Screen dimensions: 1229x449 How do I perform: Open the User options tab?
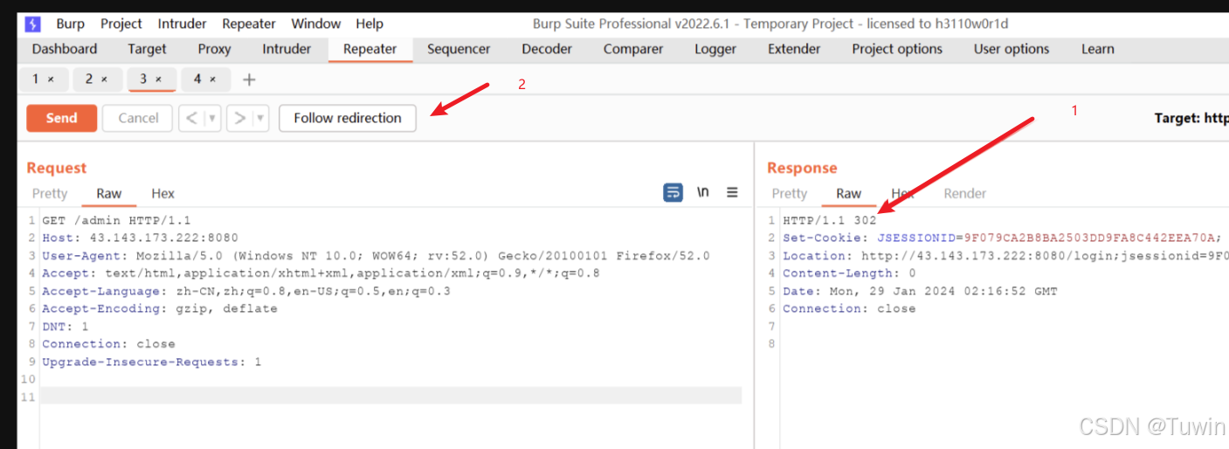point(1012,49)
